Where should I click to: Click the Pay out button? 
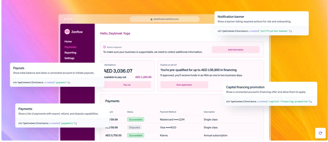pyautogui.click(x=127, y=85)
